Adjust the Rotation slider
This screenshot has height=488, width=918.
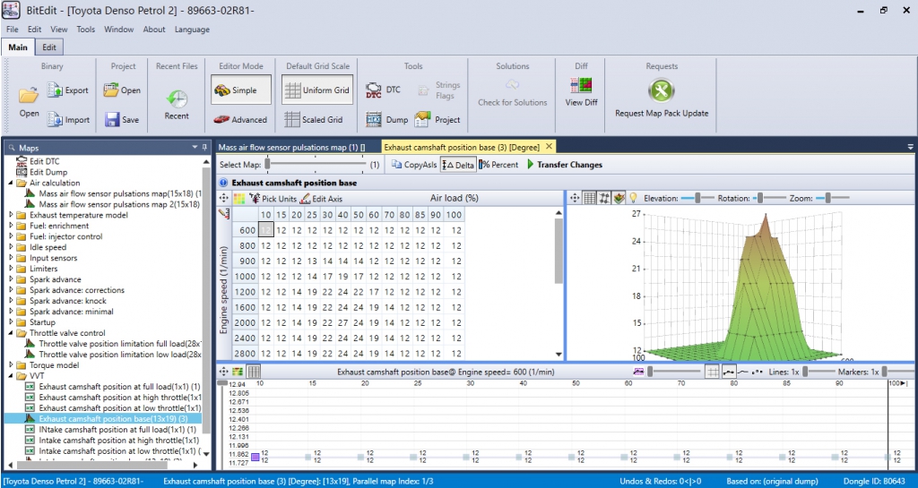(x=769, y=199)
